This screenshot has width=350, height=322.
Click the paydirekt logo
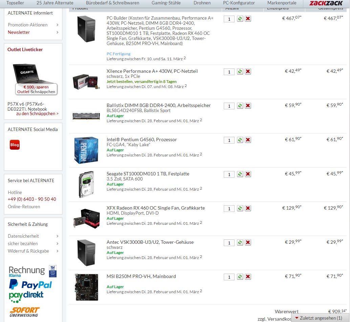coord(26,297)
